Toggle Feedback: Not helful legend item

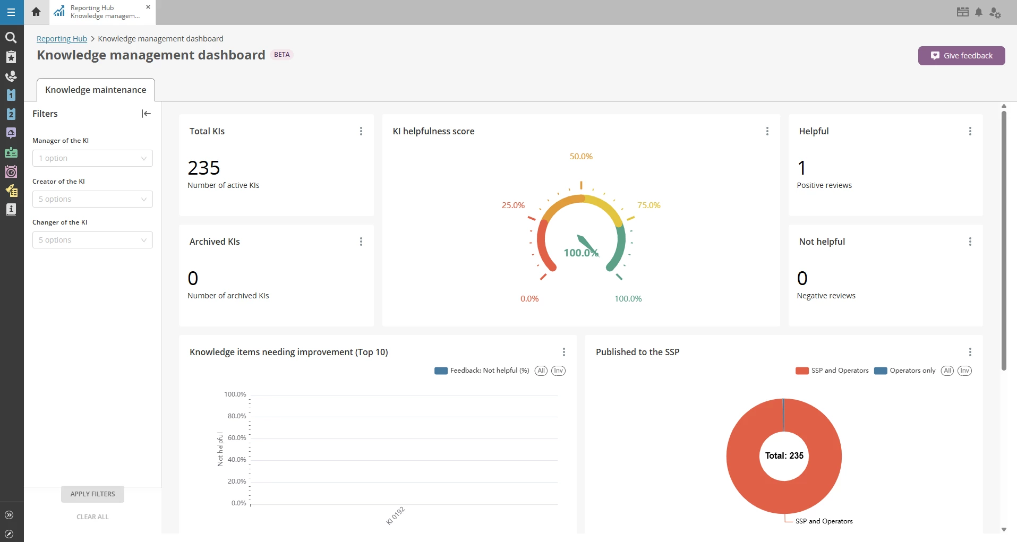482,371
